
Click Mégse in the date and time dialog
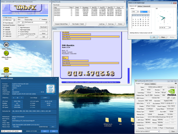[x=163, y=37]
